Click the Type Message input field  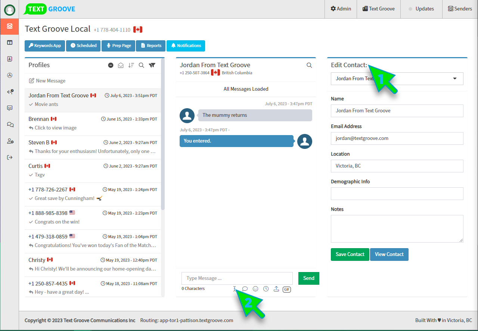point(237,278)
